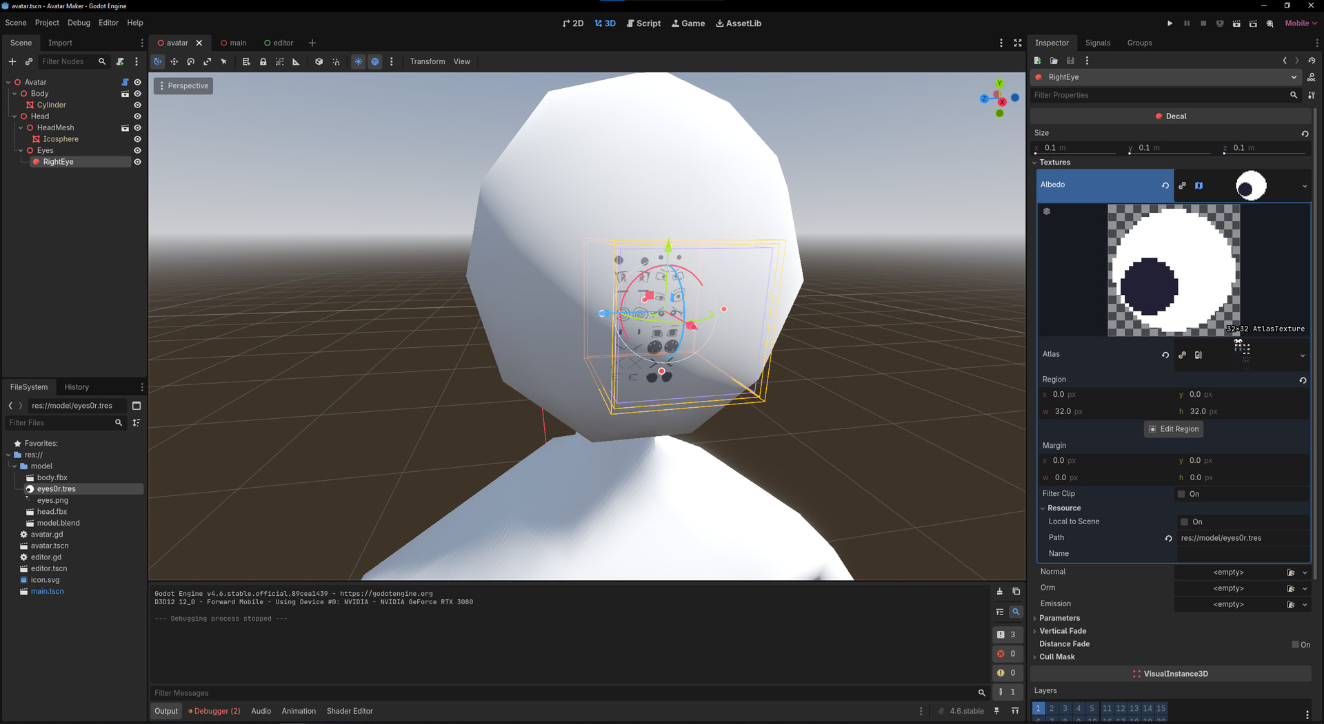
Task: Run the current scene clapperboard icon
Action: coord(1236,23)
